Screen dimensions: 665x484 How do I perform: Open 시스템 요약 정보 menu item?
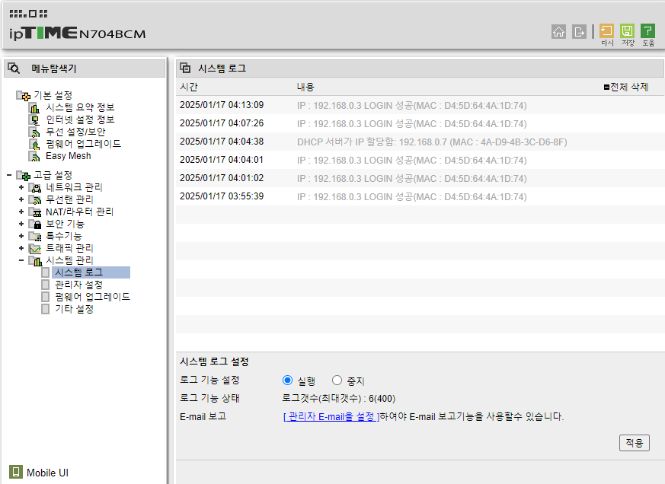[x=80, y=107]
